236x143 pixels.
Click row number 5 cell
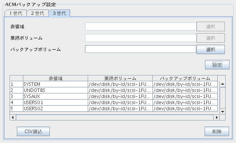[x=16, y=108]
